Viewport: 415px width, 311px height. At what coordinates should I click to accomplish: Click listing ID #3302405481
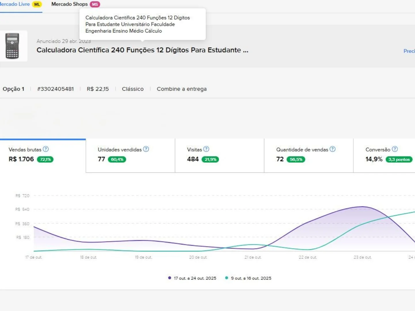click(x=55, y=89)
